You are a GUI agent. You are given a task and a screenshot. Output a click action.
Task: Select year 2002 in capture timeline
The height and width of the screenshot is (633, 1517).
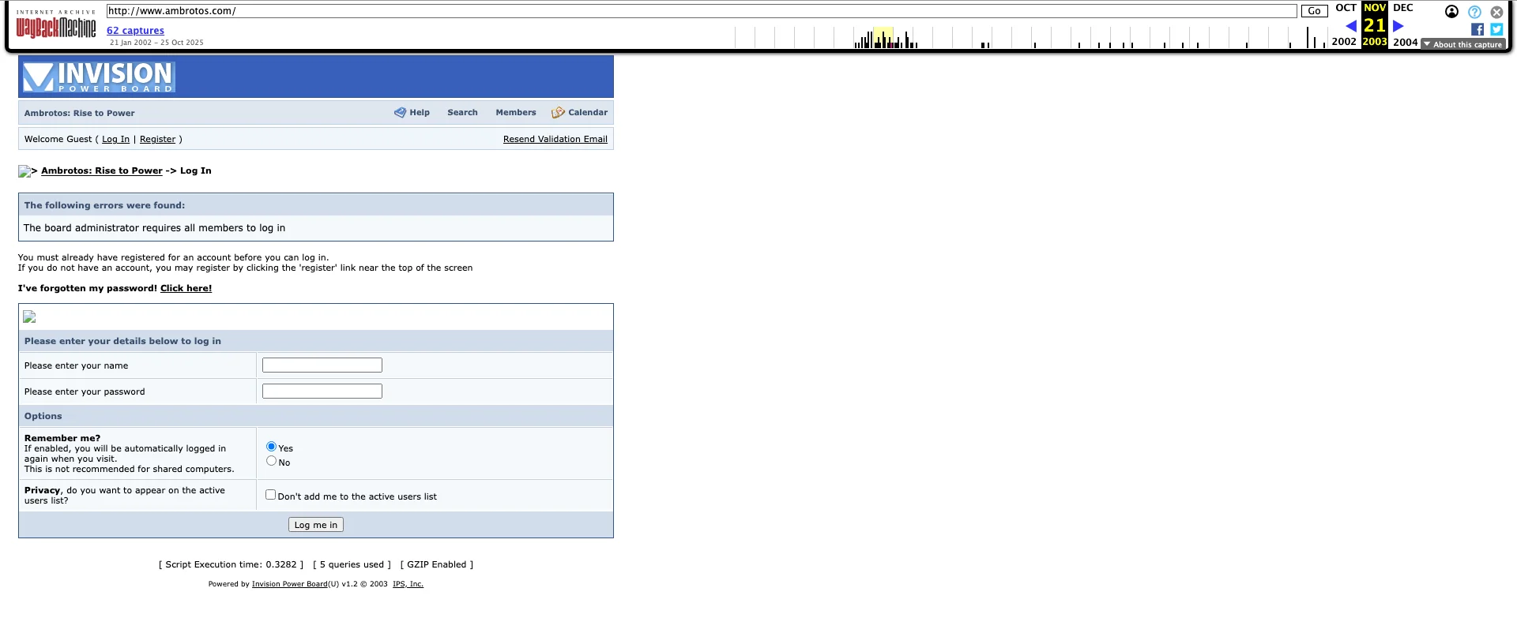(1343, 42)
